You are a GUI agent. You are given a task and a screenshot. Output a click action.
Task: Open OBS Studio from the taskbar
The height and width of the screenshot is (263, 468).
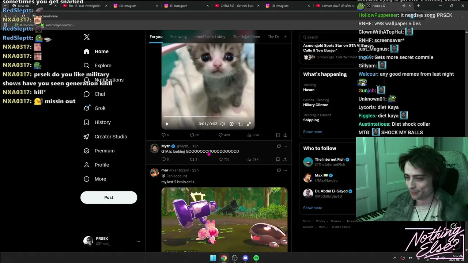click(235, 258)
